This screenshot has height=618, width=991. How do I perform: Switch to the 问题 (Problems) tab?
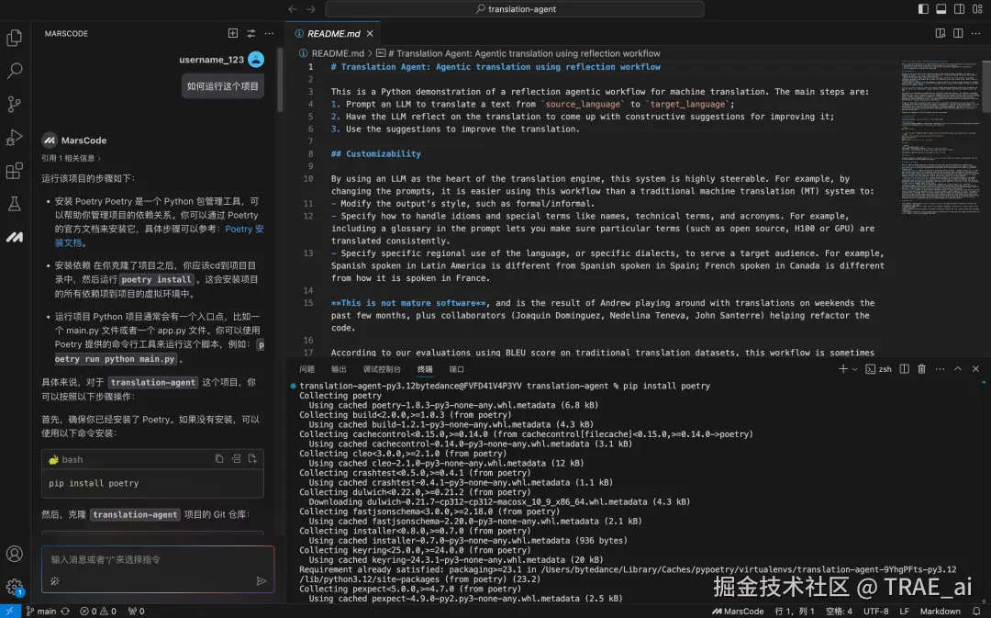click(x=307, y=369)
